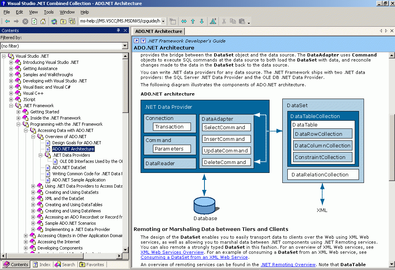The width and height of the screenshot is (395, 270).
Task: Click the Contents tree horizontal scrollbar thumb
Action: point(44,256)
